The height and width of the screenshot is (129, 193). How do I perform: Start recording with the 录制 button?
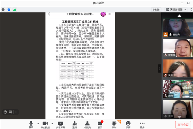114,124
